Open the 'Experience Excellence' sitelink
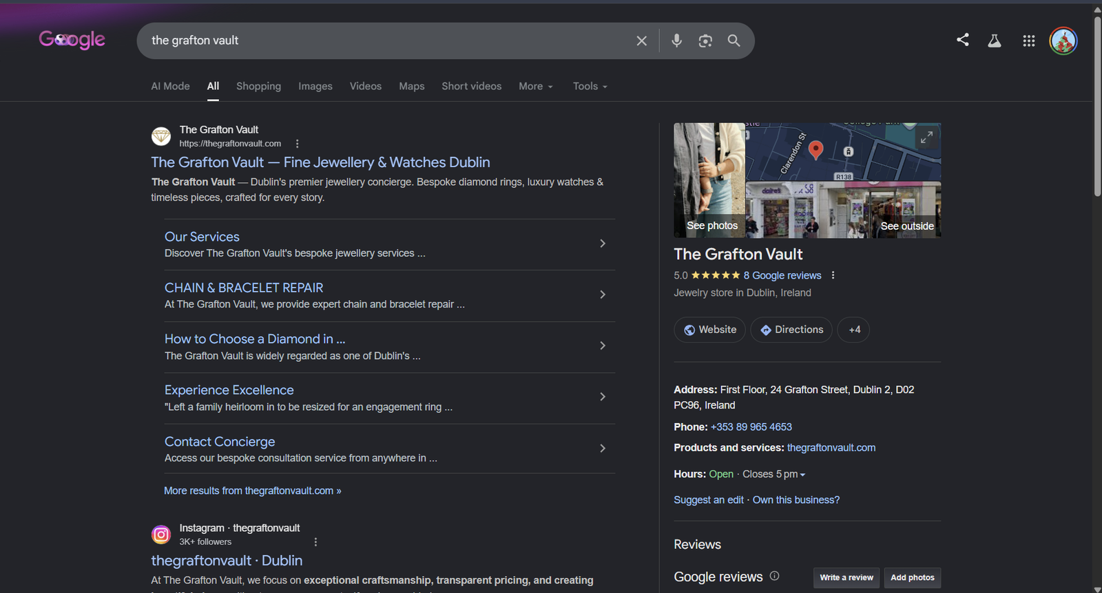This screenshot has height=593, width=1102. 229,390
